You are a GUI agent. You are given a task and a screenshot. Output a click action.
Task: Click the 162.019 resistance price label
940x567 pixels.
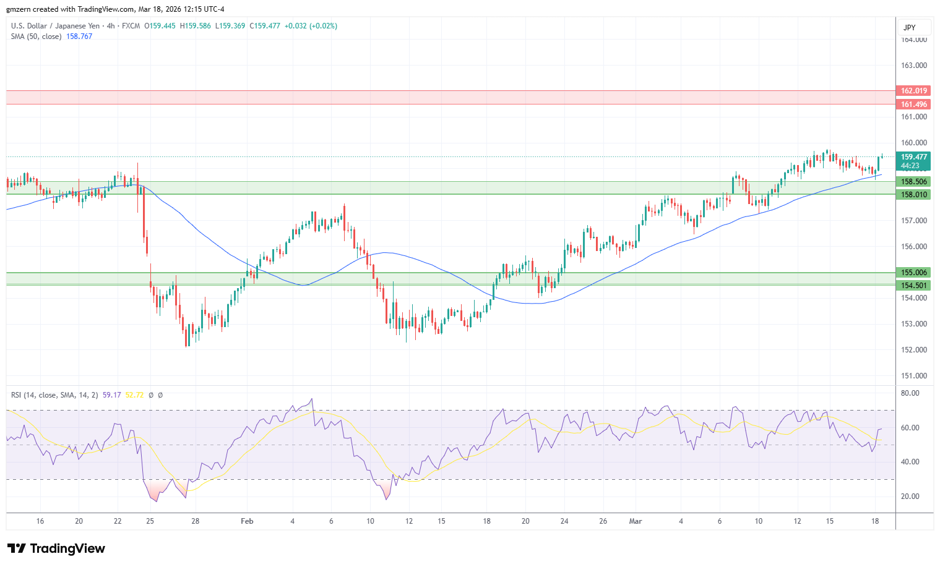coord(913,91)
